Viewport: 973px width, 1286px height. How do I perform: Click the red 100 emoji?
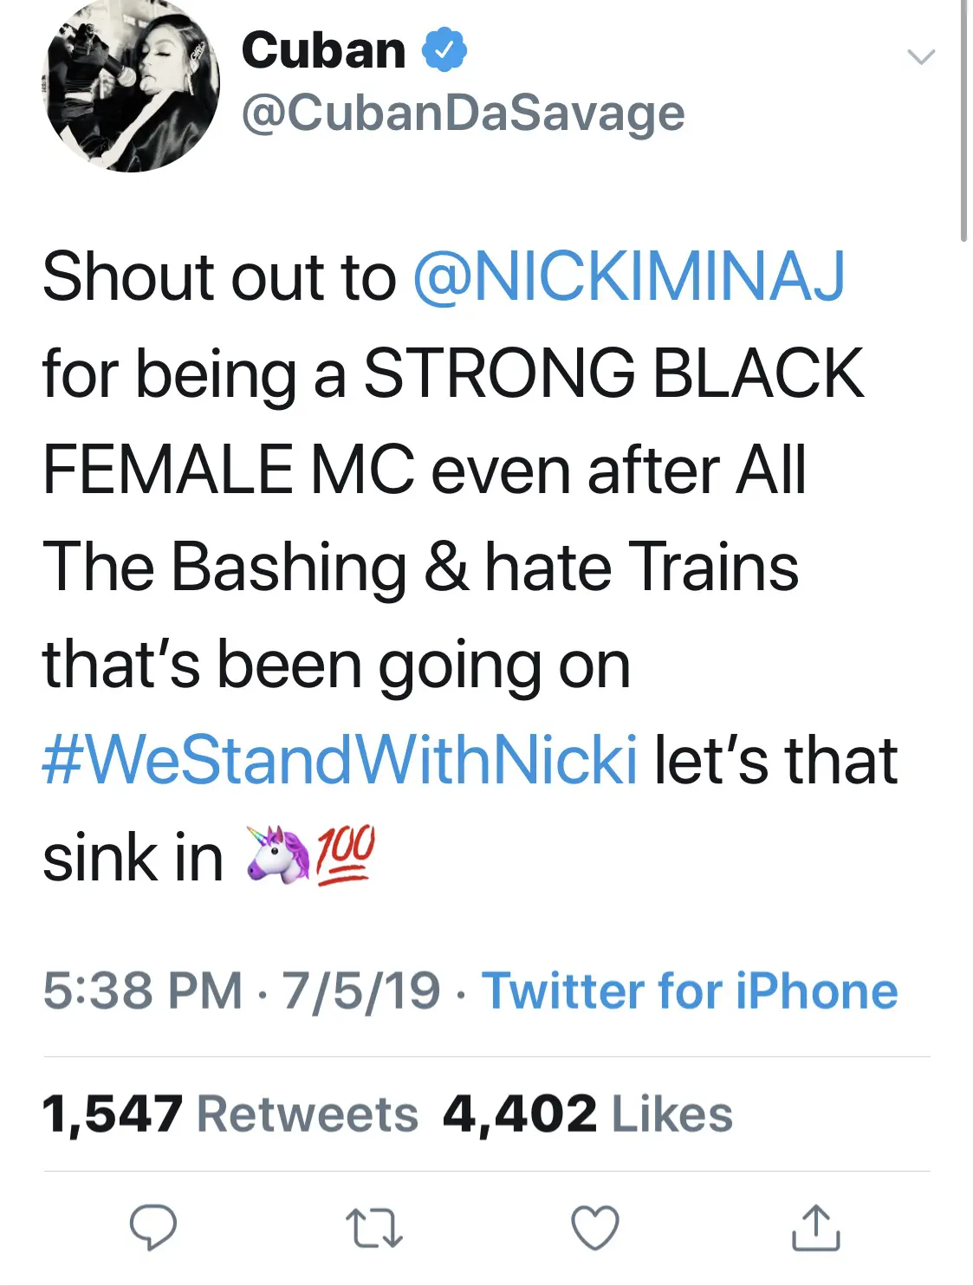tap(345, 855)
